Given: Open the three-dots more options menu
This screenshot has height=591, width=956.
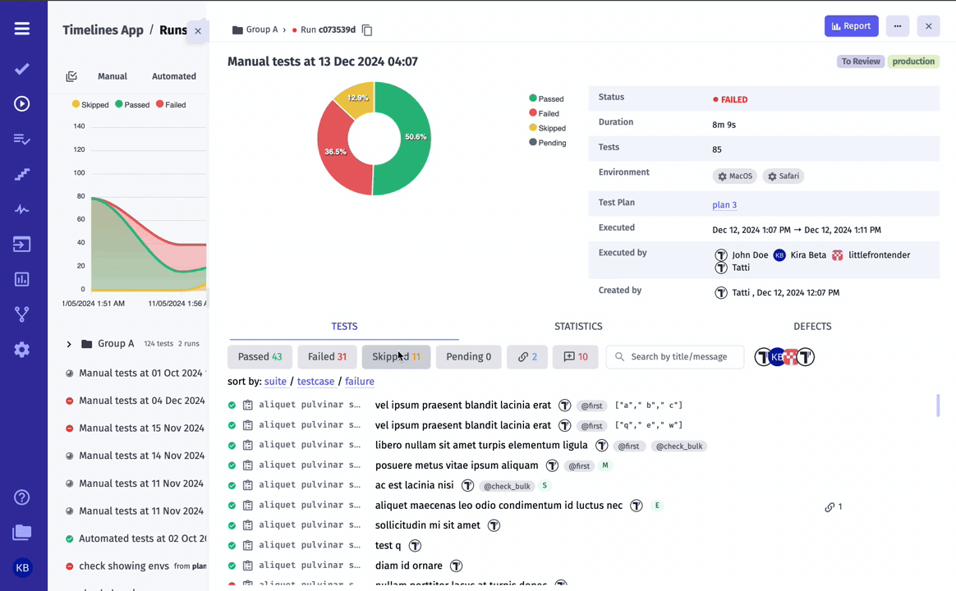Looking at the screenshot, I should (898, 26).
